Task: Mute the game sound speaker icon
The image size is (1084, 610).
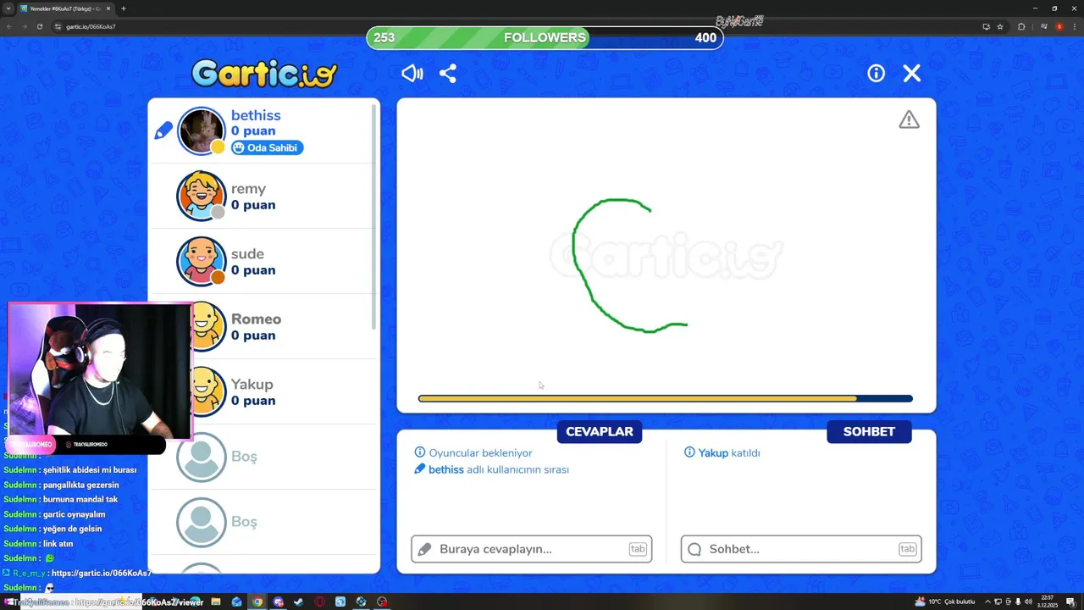Action: pyautogui.click(x=412, y=74)
